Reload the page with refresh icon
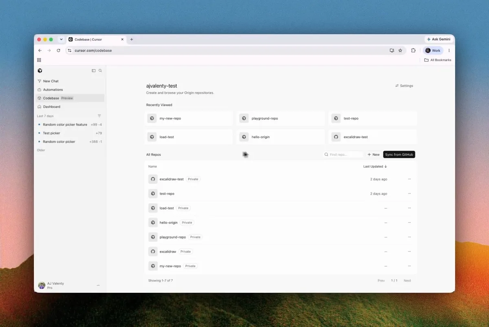Screen dimensions: 489x327 point(58,51)
